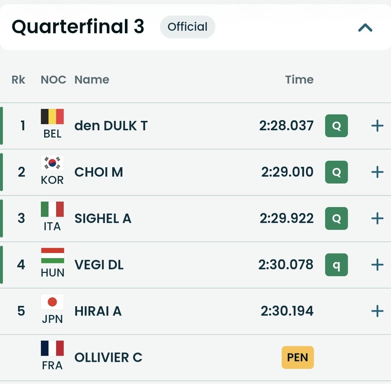Click the Korea flag icon
This screenshot has width=391, height=384.
[x=52, y=163]
